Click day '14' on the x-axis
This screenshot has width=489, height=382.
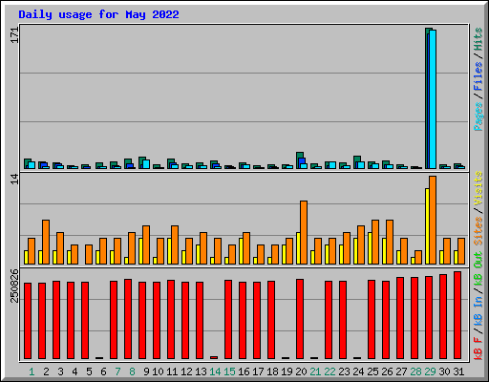point(215,371)
